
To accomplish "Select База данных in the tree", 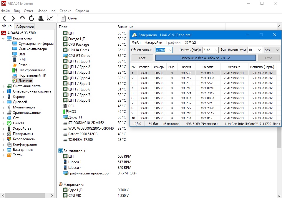I will 23,150.
